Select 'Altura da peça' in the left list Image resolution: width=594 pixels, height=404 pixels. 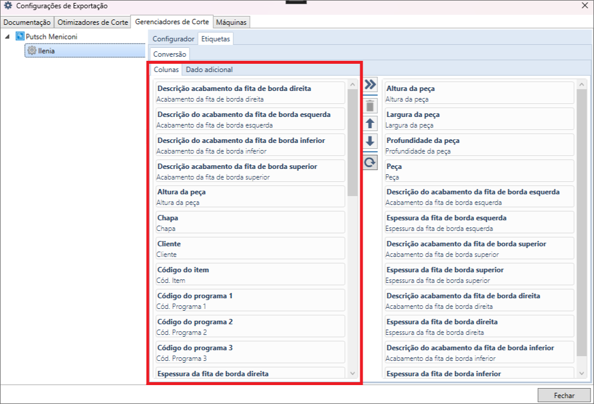click(x=250, y=197)
